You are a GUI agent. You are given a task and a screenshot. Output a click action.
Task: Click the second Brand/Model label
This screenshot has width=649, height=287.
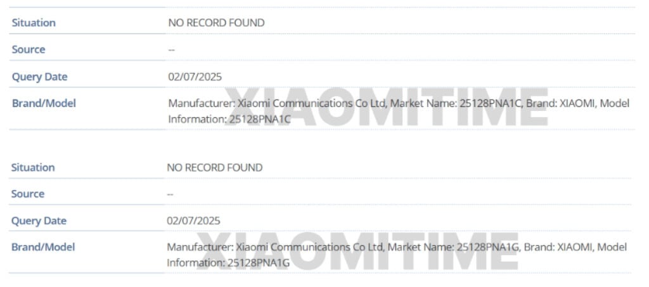43,247
